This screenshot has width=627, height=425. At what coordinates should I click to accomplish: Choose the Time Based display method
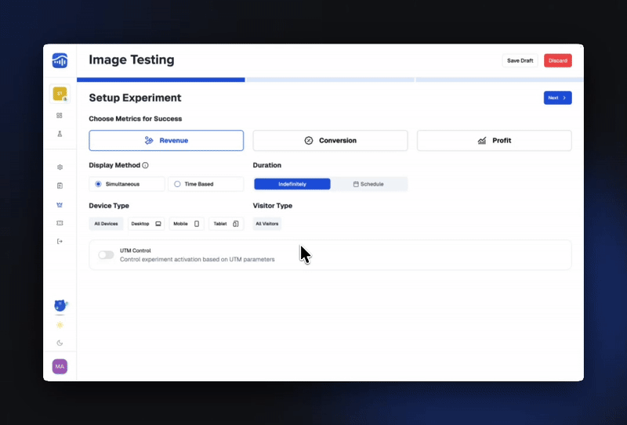(205, 184)
